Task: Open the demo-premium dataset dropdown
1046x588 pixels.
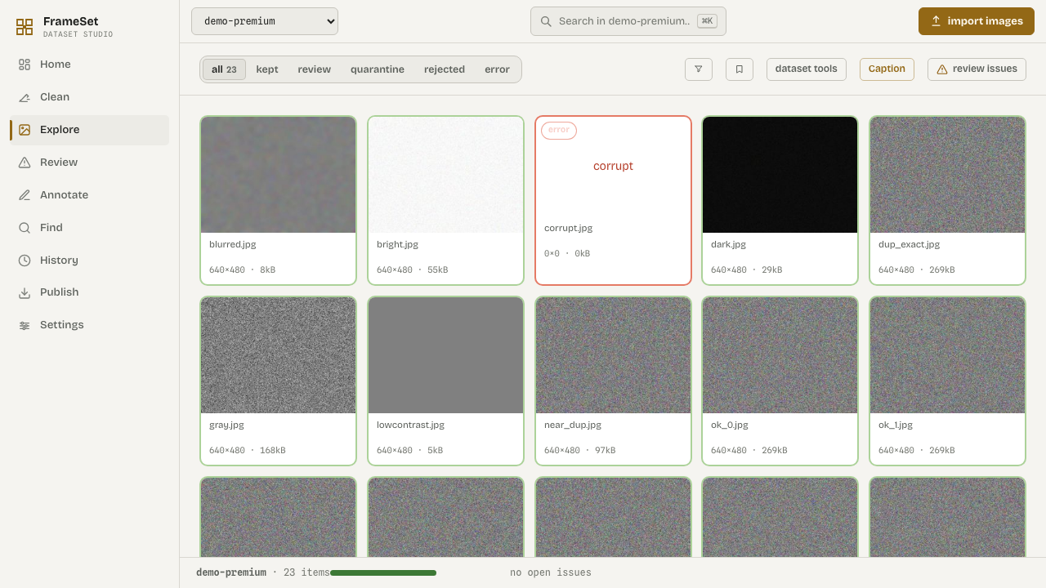Action: tap(265, 21)
